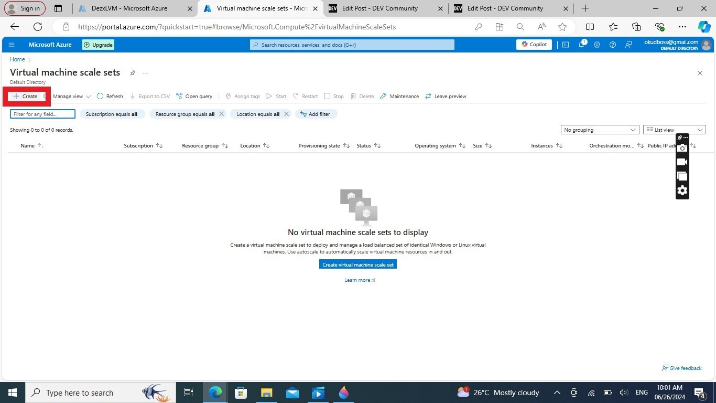716x403 pixels.
Task: Click Create virtual machine scale set button
Action: (358, 264)
